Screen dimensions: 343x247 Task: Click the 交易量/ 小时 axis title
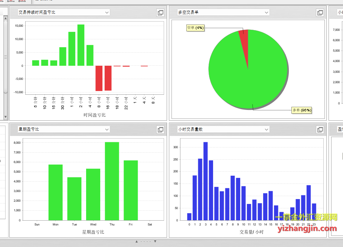point(252,232)
